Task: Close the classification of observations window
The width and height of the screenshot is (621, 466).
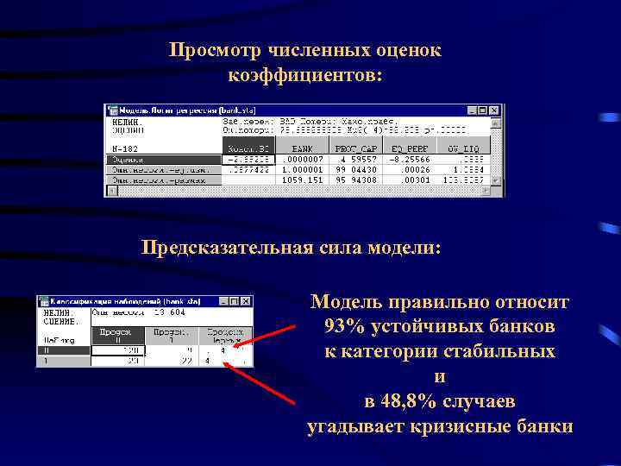Action: click(x=246, y=301)
